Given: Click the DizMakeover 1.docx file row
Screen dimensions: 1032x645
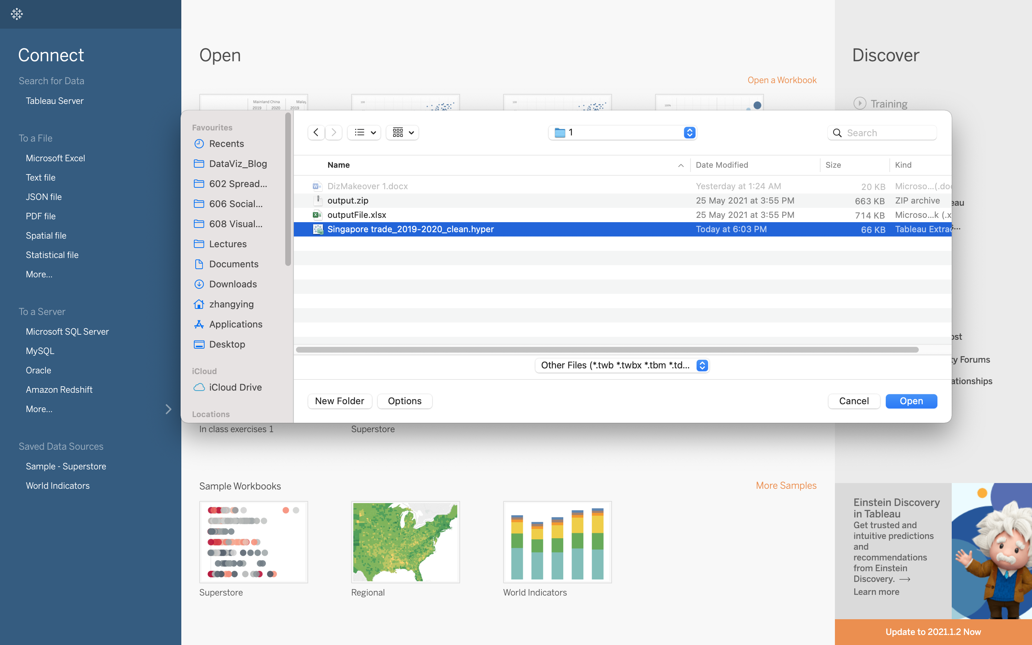Looking at the screenshot, I should (x=622, y=186).
